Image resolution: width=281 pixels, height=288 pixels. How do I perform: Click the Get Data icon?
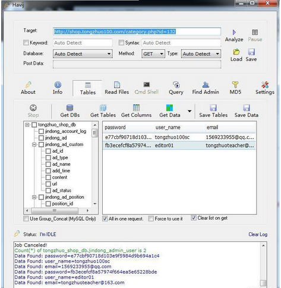pyautogui.click(x=169, y=107)
